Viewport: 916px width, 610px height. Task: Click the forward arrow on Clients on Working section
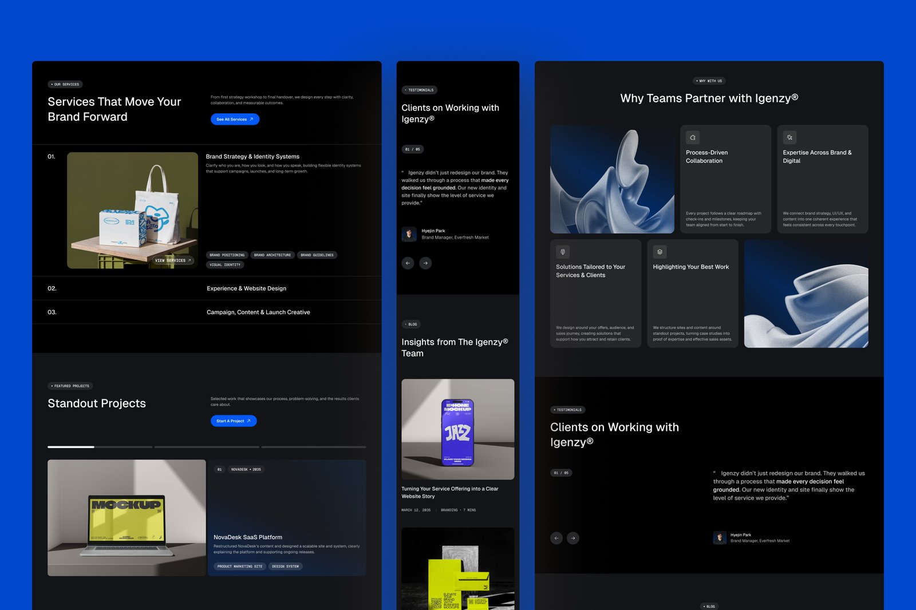tap(572, 538)
